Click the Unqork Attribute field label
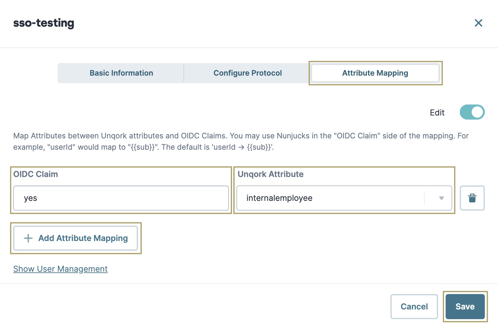 [x=271, y=174]
